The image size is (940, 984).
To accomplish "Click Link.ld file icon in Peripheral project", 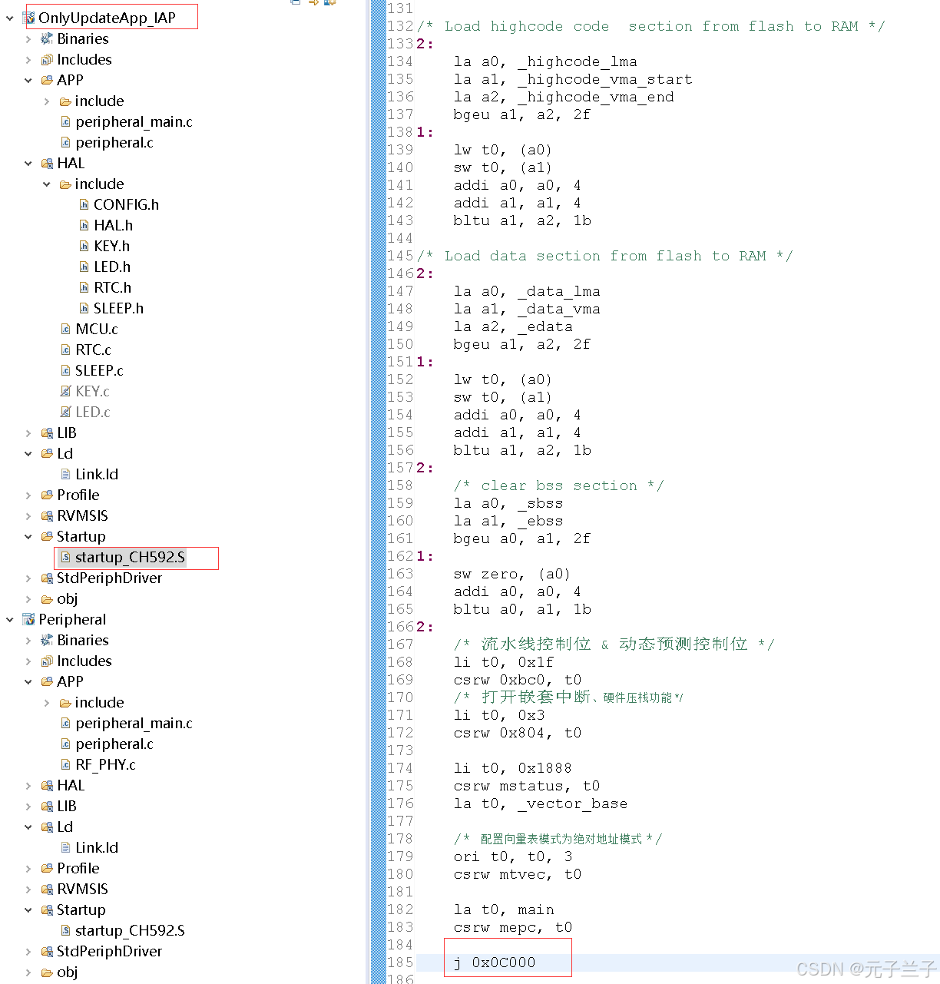I will click(x=66, y=847).
